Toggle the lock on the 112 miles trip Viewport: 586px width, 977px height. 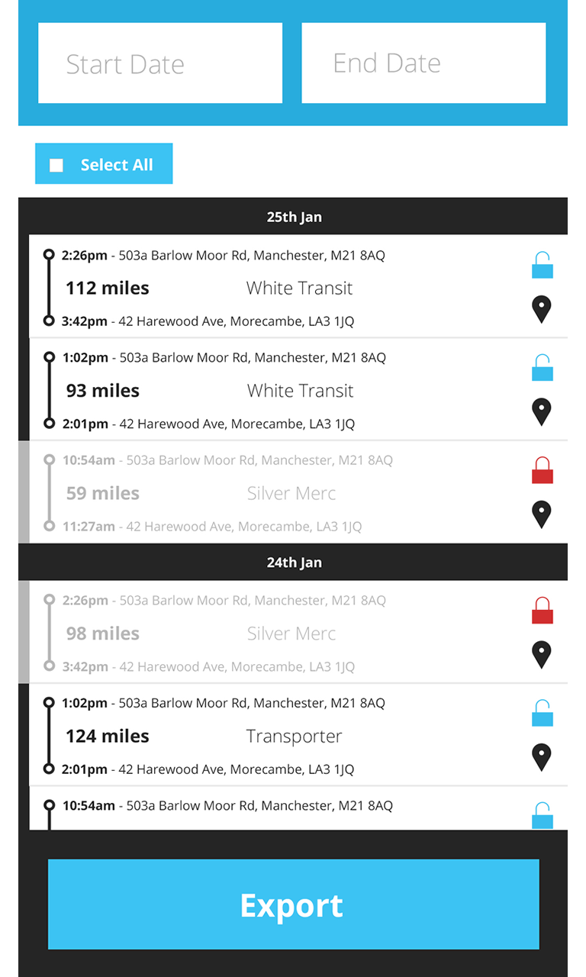tap(542, 266)
